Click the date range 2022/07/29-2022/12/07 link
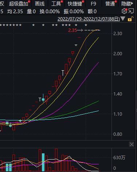This screenshot has width=137, height=172. [x=89, y=19]
